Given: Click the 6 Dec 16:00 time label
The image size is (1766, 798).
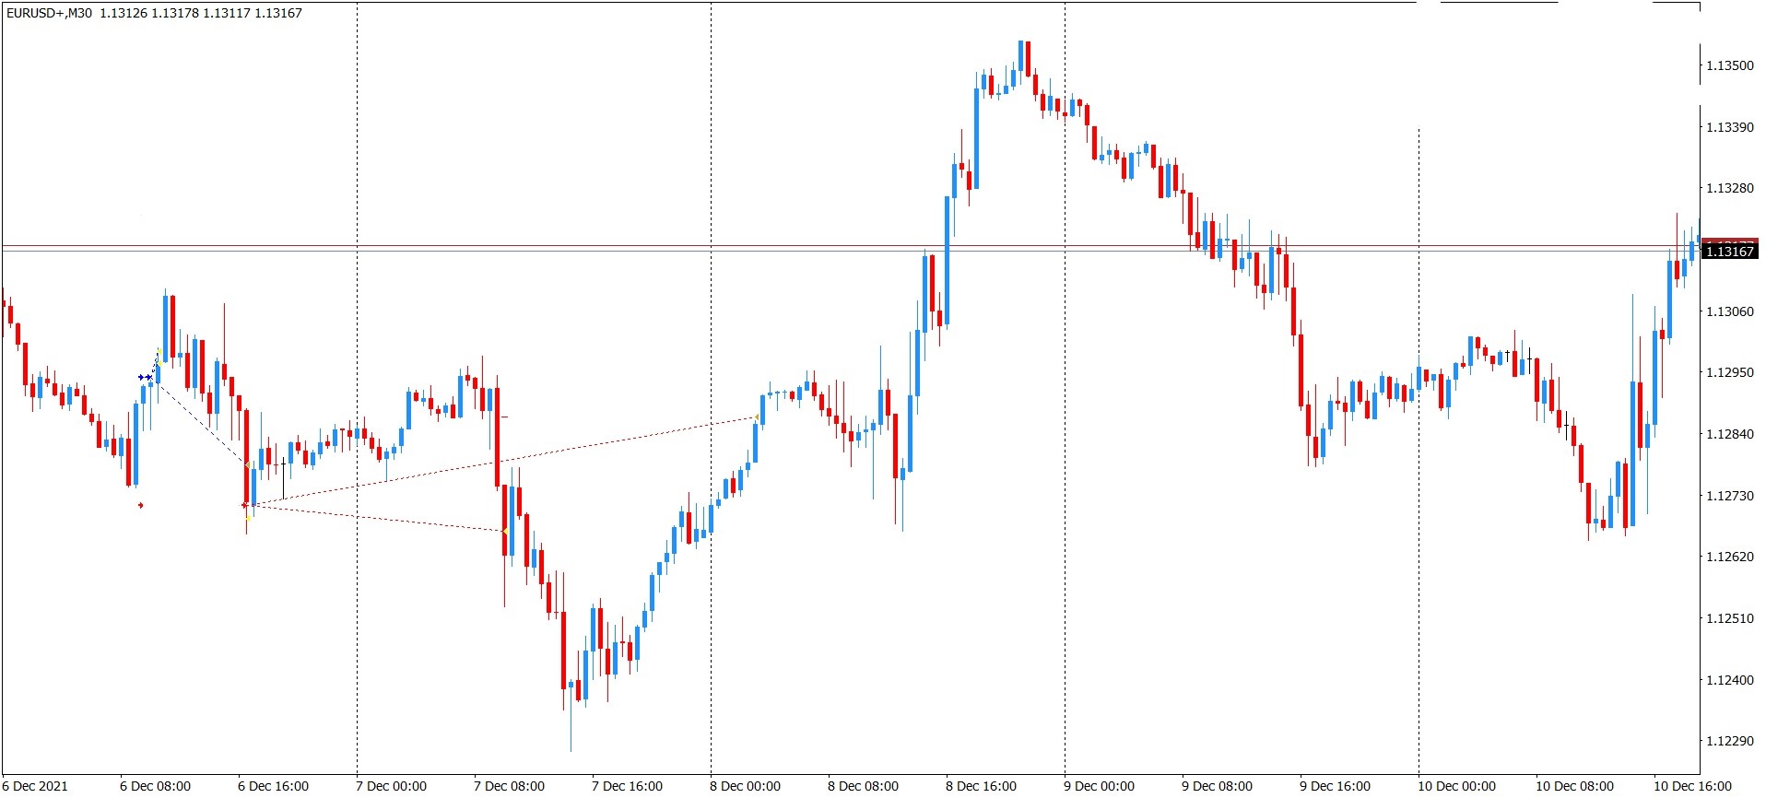Looking at the screenshot, I should coord(274,786).
